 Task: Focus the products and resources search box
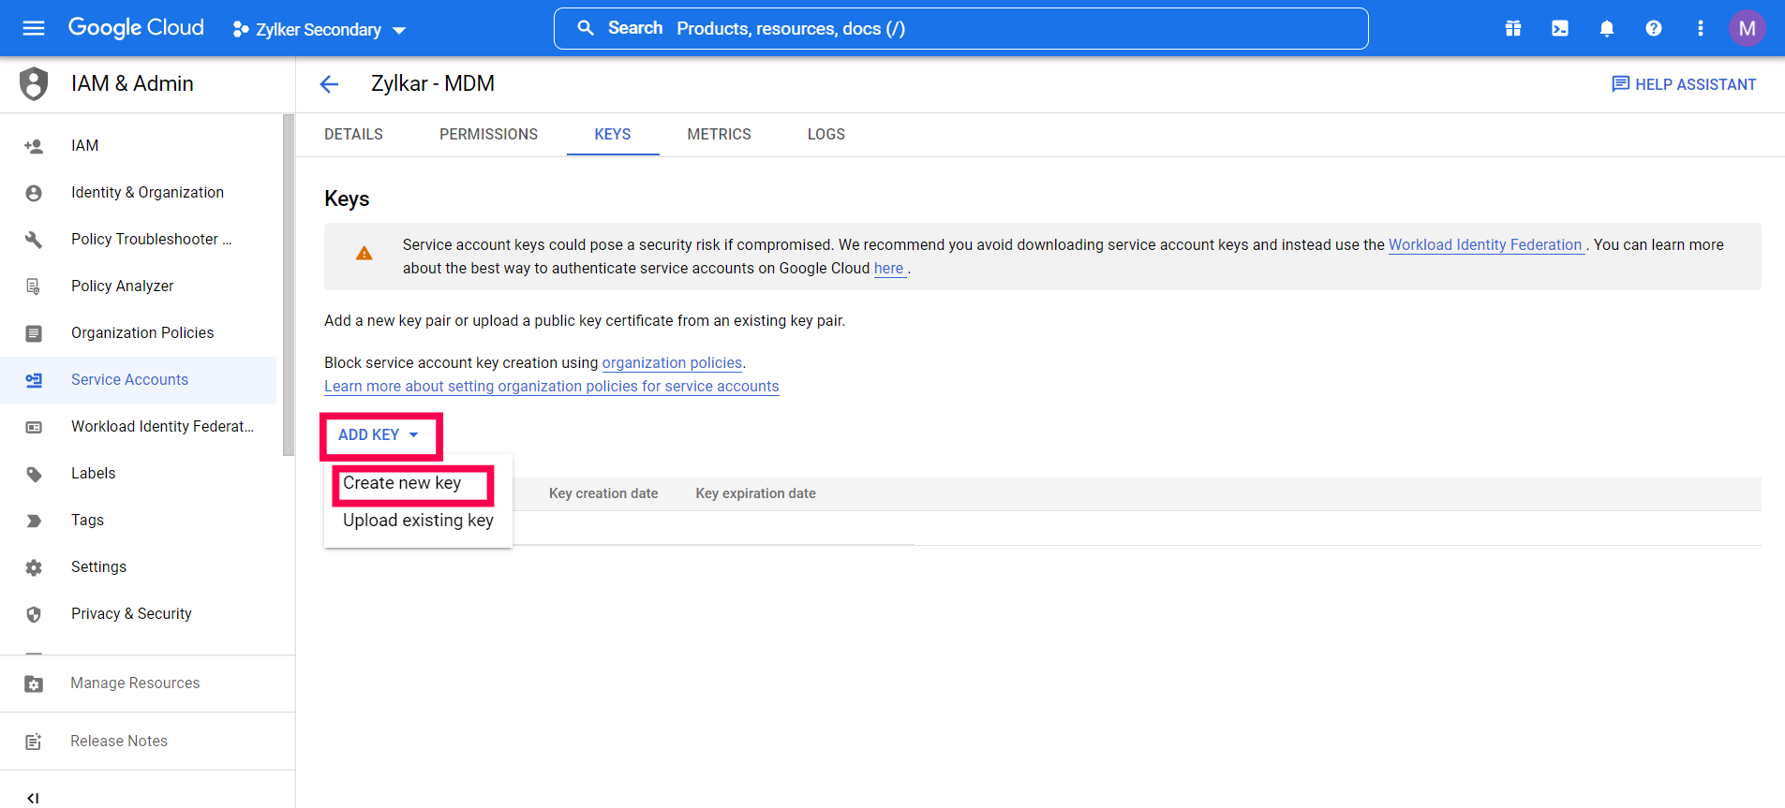[x=960, y=28]
